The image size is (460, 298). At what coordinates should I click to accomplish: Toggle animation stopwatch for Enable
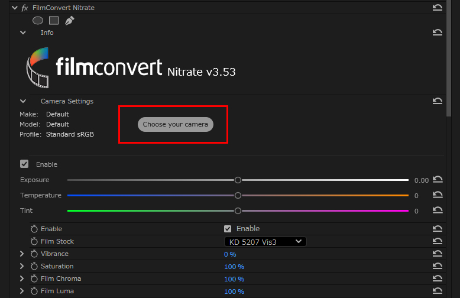[34, 229]
